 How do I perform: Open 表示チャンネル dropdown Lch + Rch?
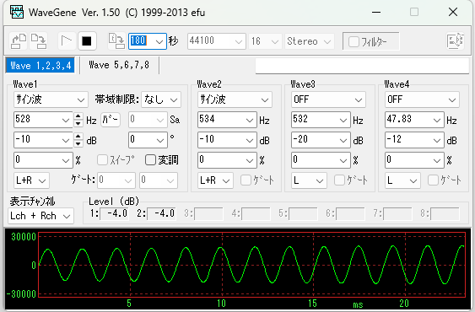[40, 216]
